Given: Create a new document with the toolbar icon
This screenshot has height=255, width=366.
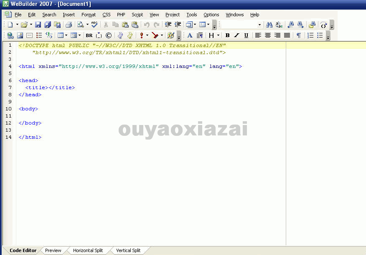Looking at the screenshot, I should click(10, 25).
